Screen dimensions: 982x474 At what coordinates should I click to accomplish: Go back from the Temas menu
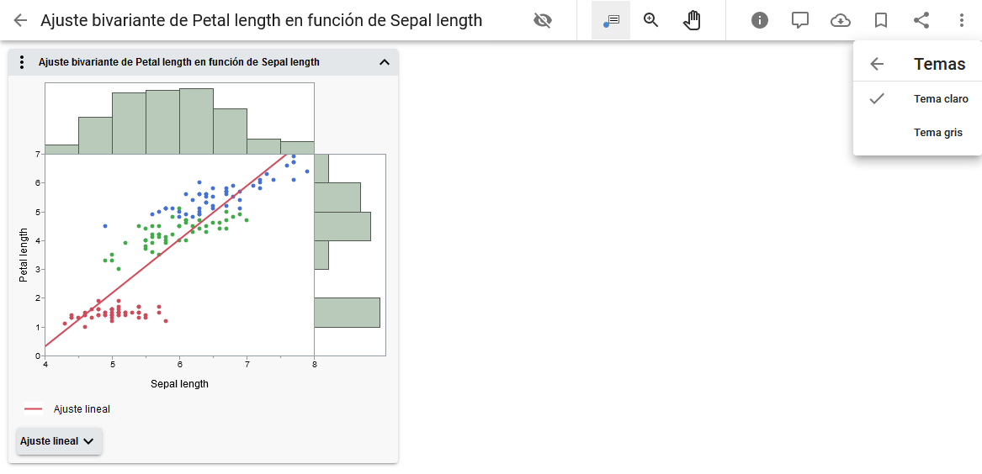coord(877,64)
